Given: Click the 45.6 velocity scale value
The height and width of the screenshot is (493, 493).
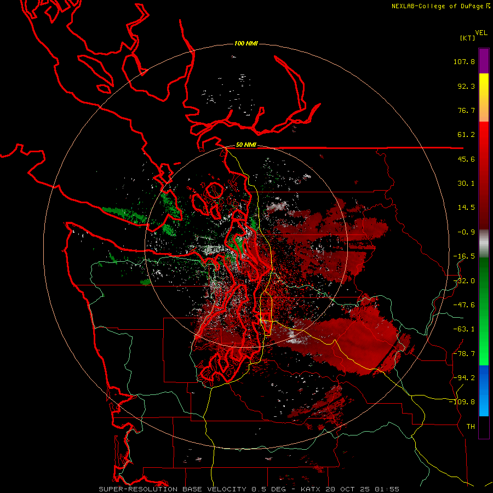Looking at the screenshot, I should point(466,159).
